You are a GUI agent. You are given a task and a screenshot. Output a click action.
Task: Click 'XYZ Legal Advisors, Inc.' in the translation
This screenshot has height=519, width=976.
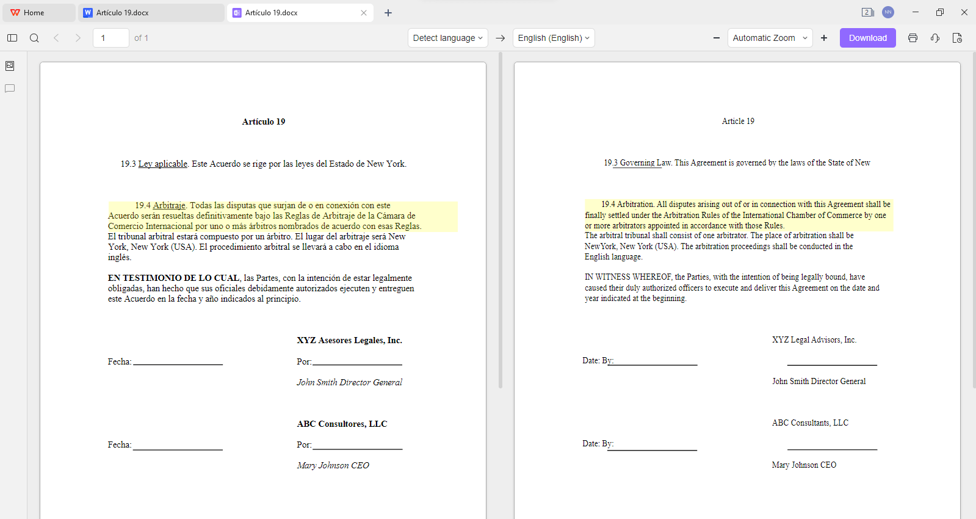point(814,339)
